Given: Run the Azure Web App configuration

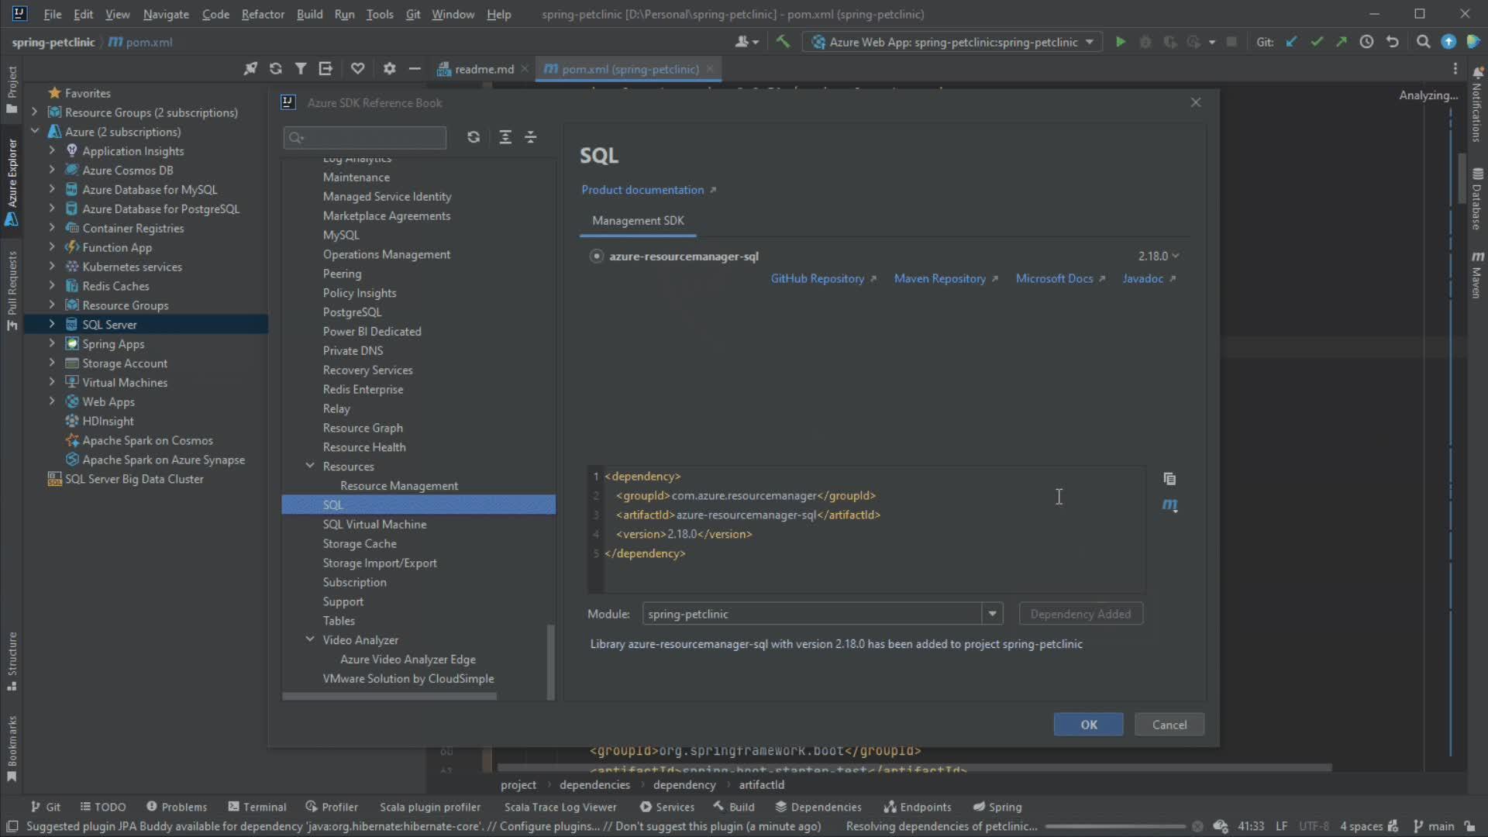Looking at the screenshot, I should [x=1120, y=42].
